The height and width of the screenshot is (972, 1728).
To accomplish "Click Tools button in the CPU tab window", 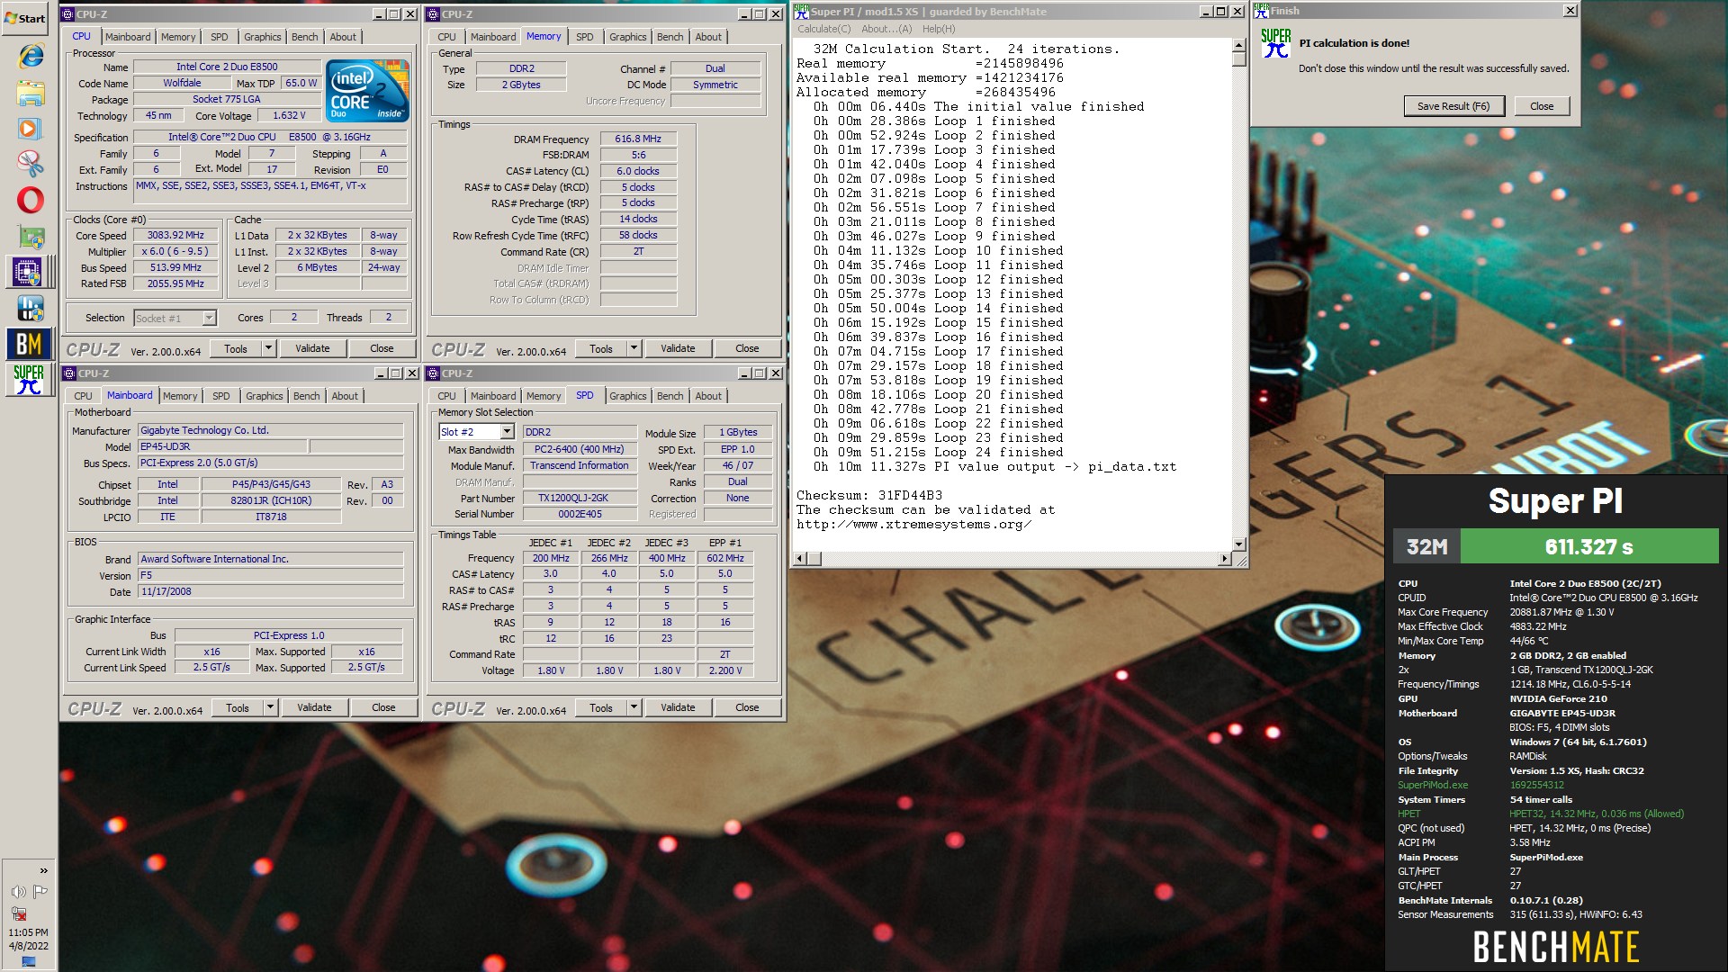I will pyautogui.click(x=236, y=348).
